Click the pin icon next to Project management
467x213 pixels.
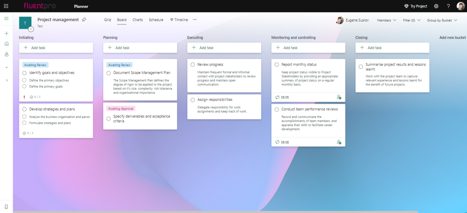tap(83, 19)
